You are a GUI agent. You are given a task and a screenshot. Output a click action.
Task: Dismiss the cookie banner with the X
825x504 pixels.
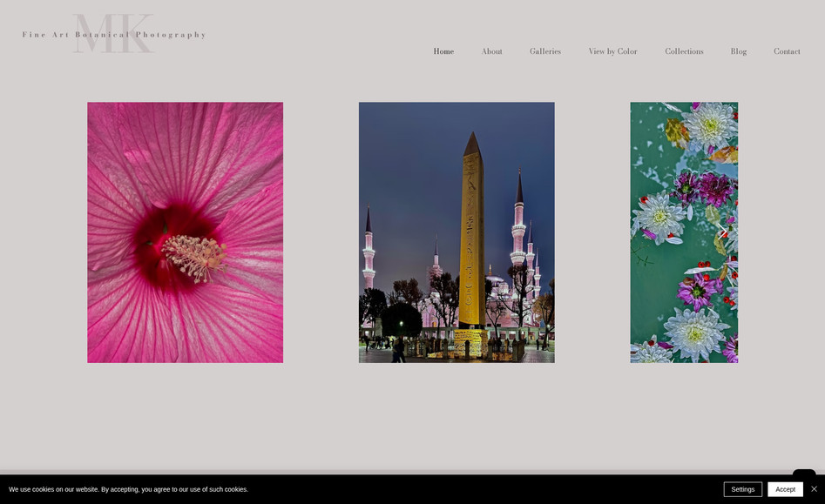click(815, 488)
